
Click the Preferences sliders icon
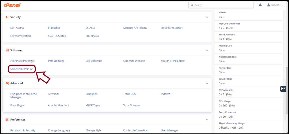coord(7,120)
